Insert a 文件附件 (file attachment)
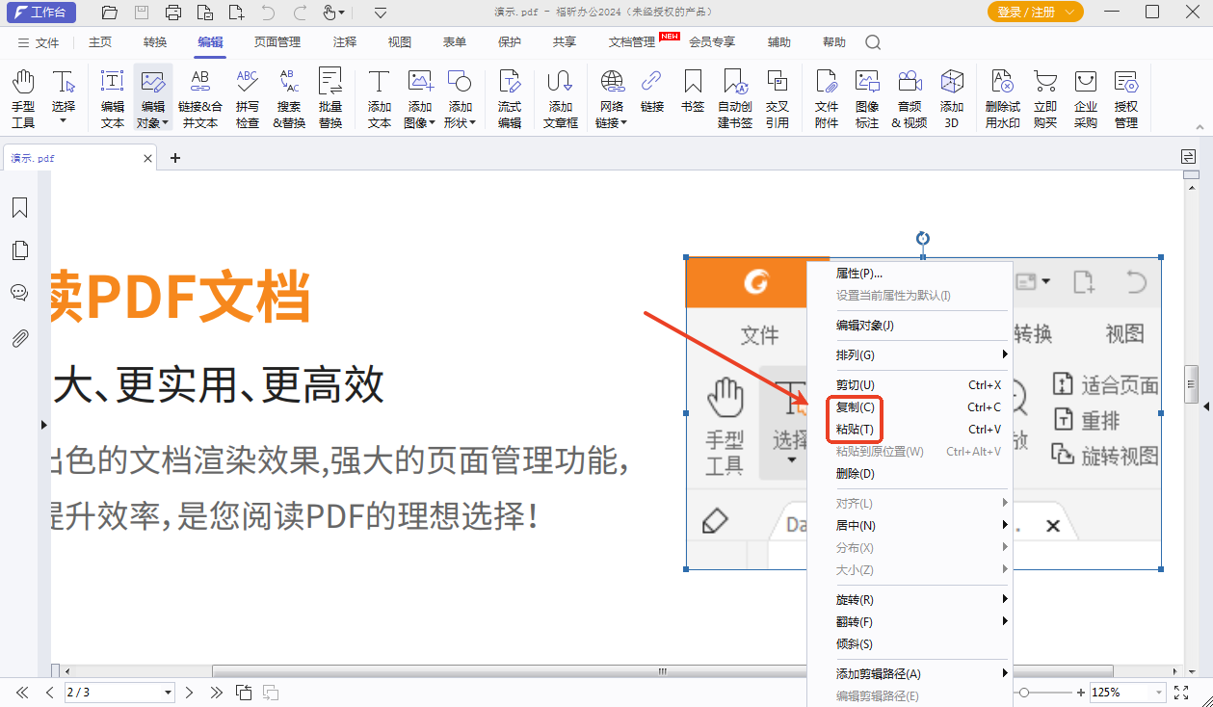 826,97
